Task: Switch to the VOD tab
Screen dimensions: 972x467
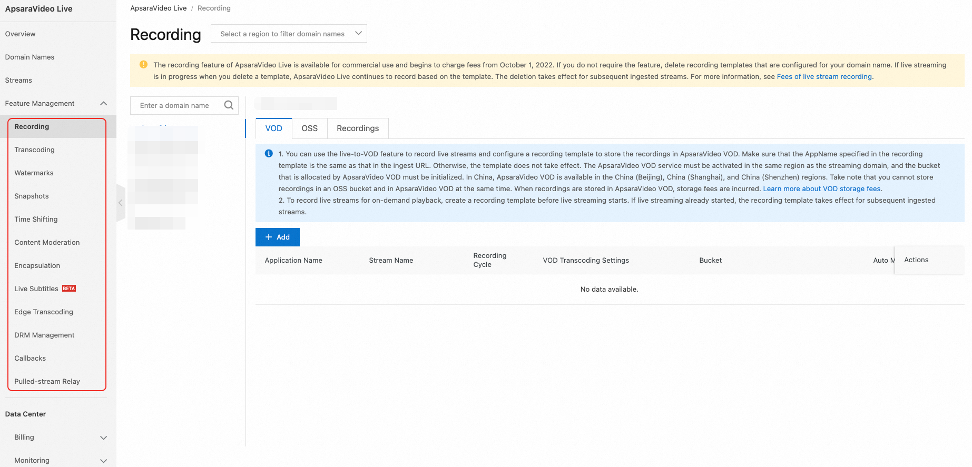Action: [x=274, y=128]
